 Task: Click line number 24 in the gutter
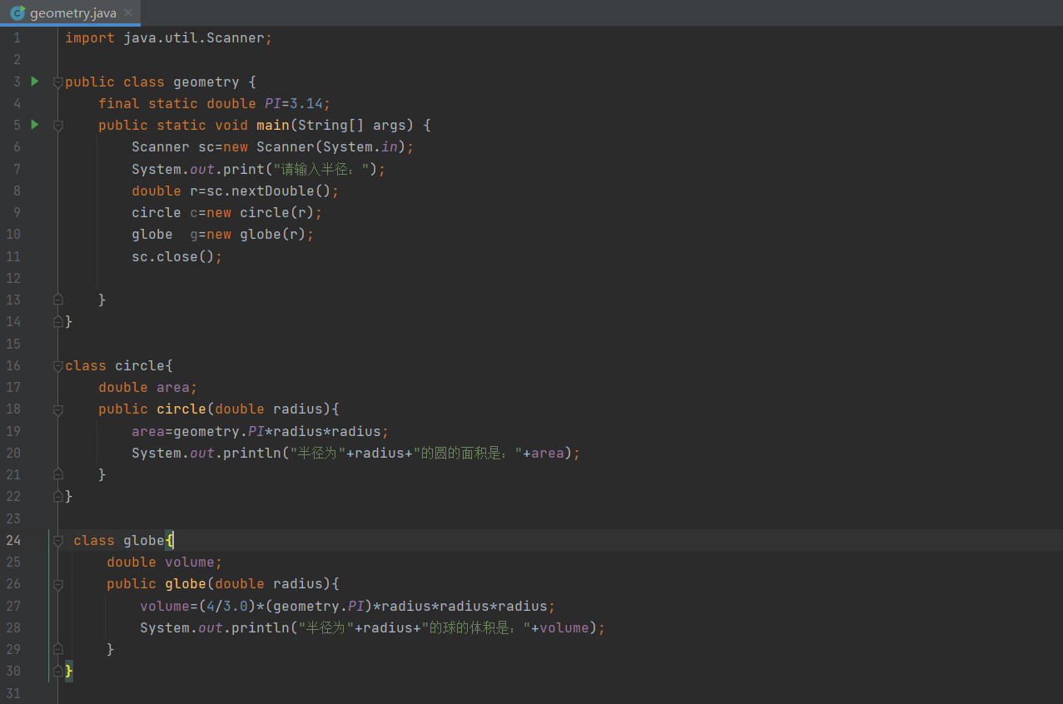(x=13, y=540)
